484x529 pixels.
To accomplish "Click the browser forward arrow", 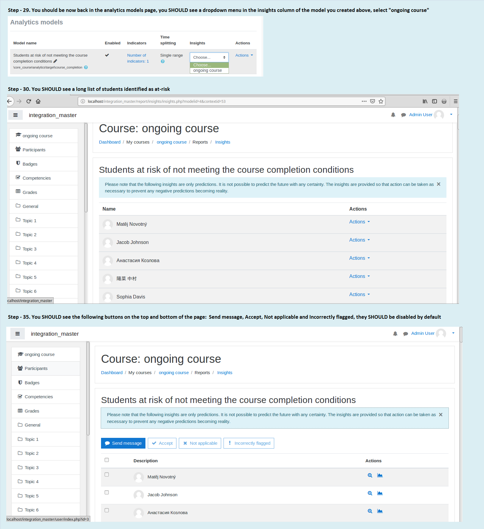I will click(19, 101).
